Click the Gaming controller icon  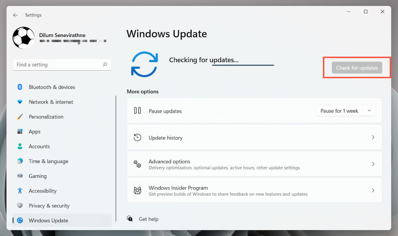tap(20, 176)
